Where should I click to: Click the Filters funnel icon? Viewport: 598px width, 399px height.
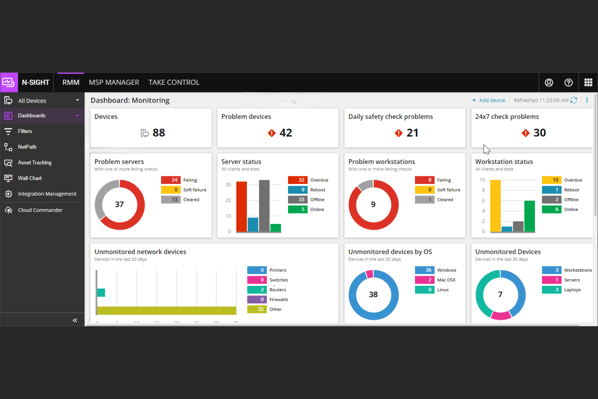point(8,131)
